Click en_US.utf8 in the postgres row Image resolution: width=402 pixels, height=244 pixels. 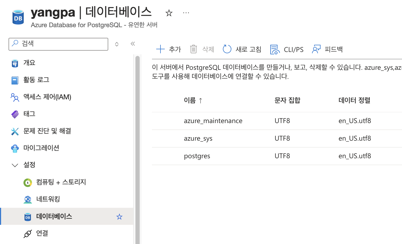355,156
